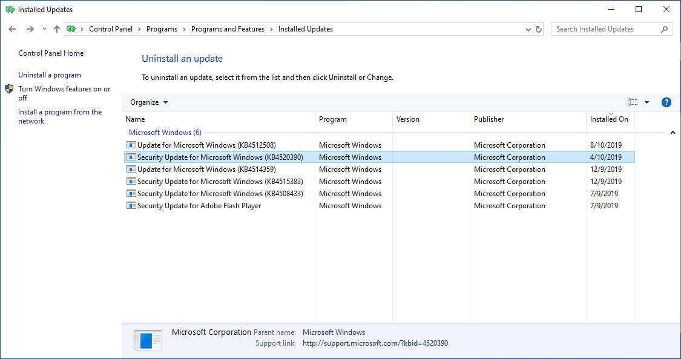The height and width of the screenshot is (359, 681).
Task: Click icon of KB4514359 update
Action: [131, 170]
